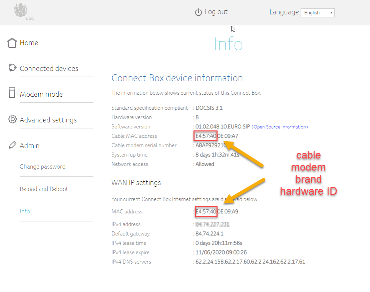The width and height of the screenshot is (370, 292).
Task: Click the Advanced settings gear icon
Action: (12, 119)
